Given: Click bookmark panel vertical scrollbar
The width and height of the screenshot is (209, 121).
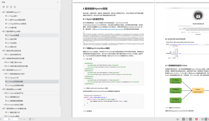Looking at the screenshot, I should pos(60,58).
